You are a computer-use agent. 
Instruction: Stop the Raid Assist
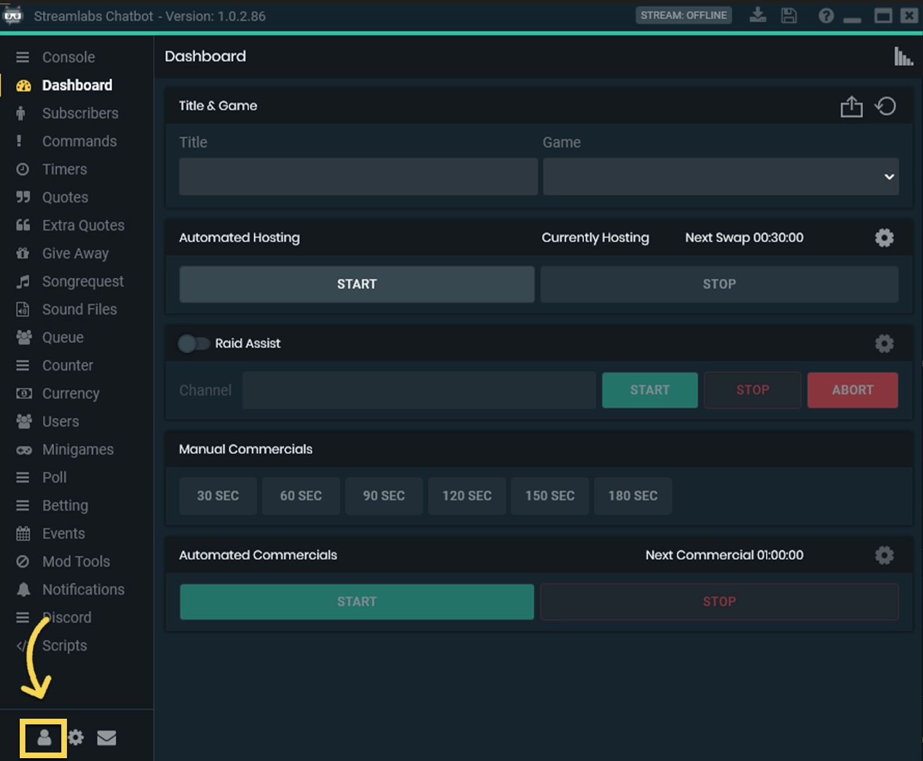click(x=752, y=390)
